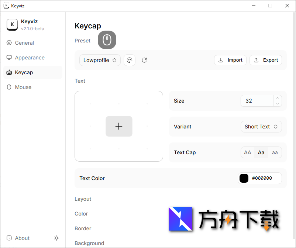Toggle the theme brightness icon near About
The image size is (296, 248).
coord(56,238)
